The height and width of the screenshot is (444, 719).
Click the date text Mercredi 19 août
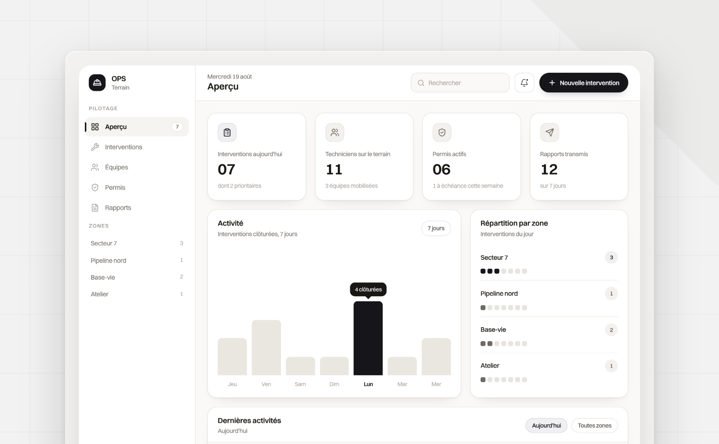230,77
